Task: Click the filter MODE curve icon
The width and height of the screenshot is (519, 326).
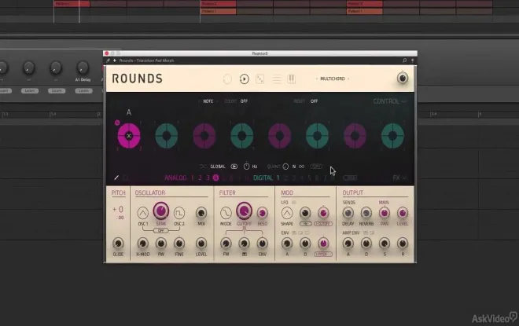Action: pos(226,213)
